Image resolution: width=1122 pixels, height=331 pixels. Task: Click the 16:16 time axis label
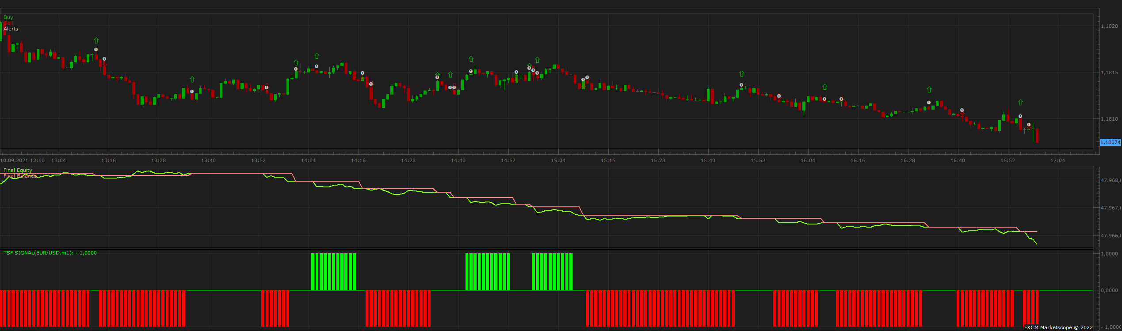coord(858,160)
